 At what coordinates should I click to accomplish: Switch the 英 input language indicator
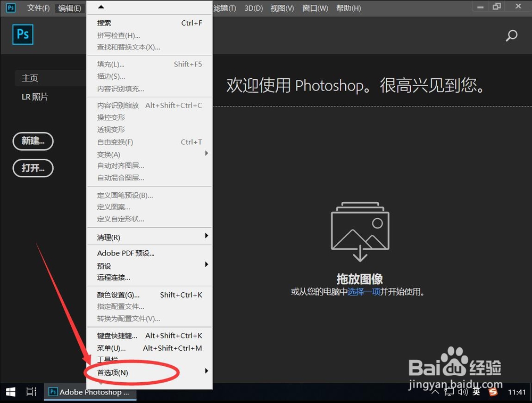(x=476, y=392)
